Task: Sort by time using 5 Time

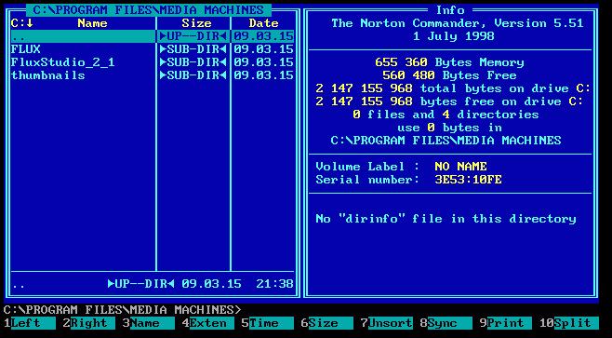Action: point(267,323)
